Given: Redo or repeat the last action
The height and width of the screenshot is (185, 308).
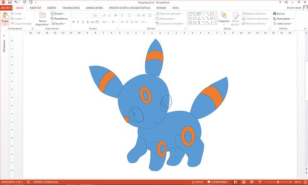Looking at the screenshot, I should click(25, 2).
